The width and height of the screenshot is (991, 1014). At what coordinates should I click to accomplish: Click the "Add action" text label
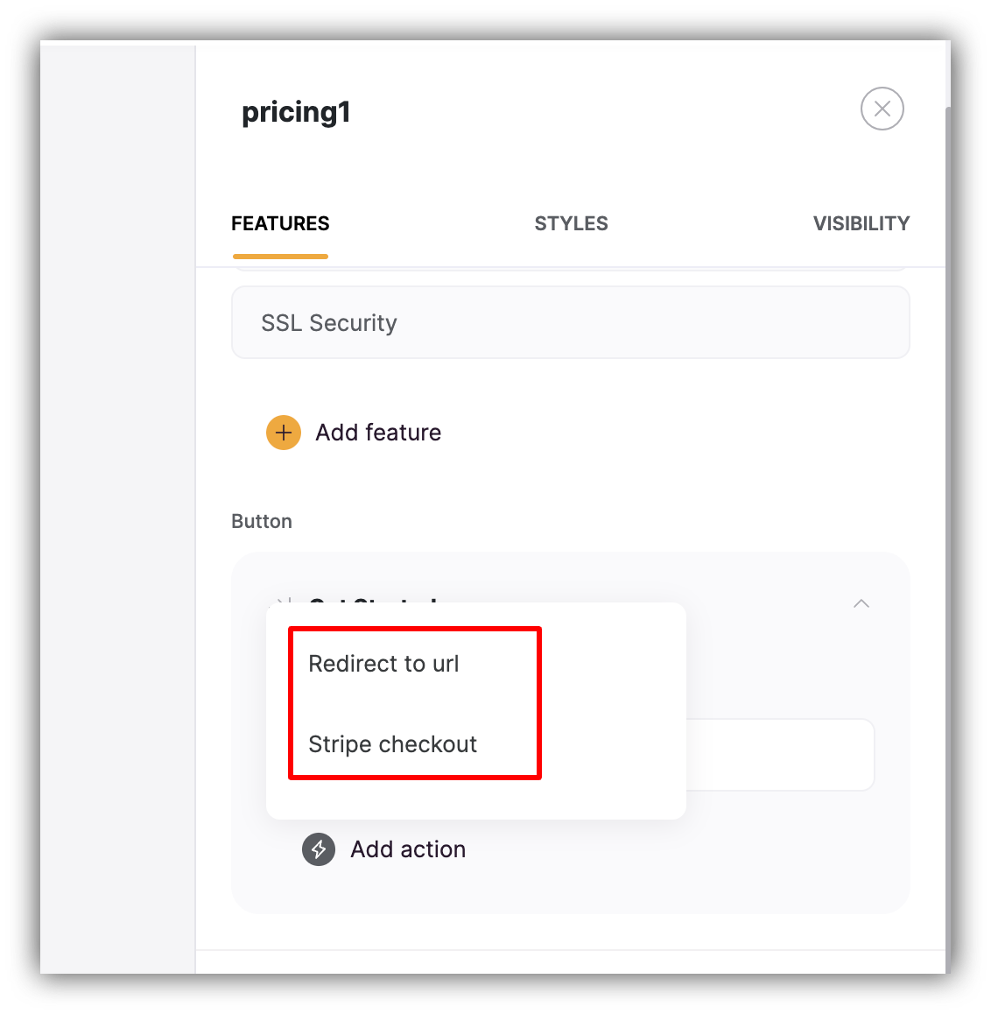[408, 849]
